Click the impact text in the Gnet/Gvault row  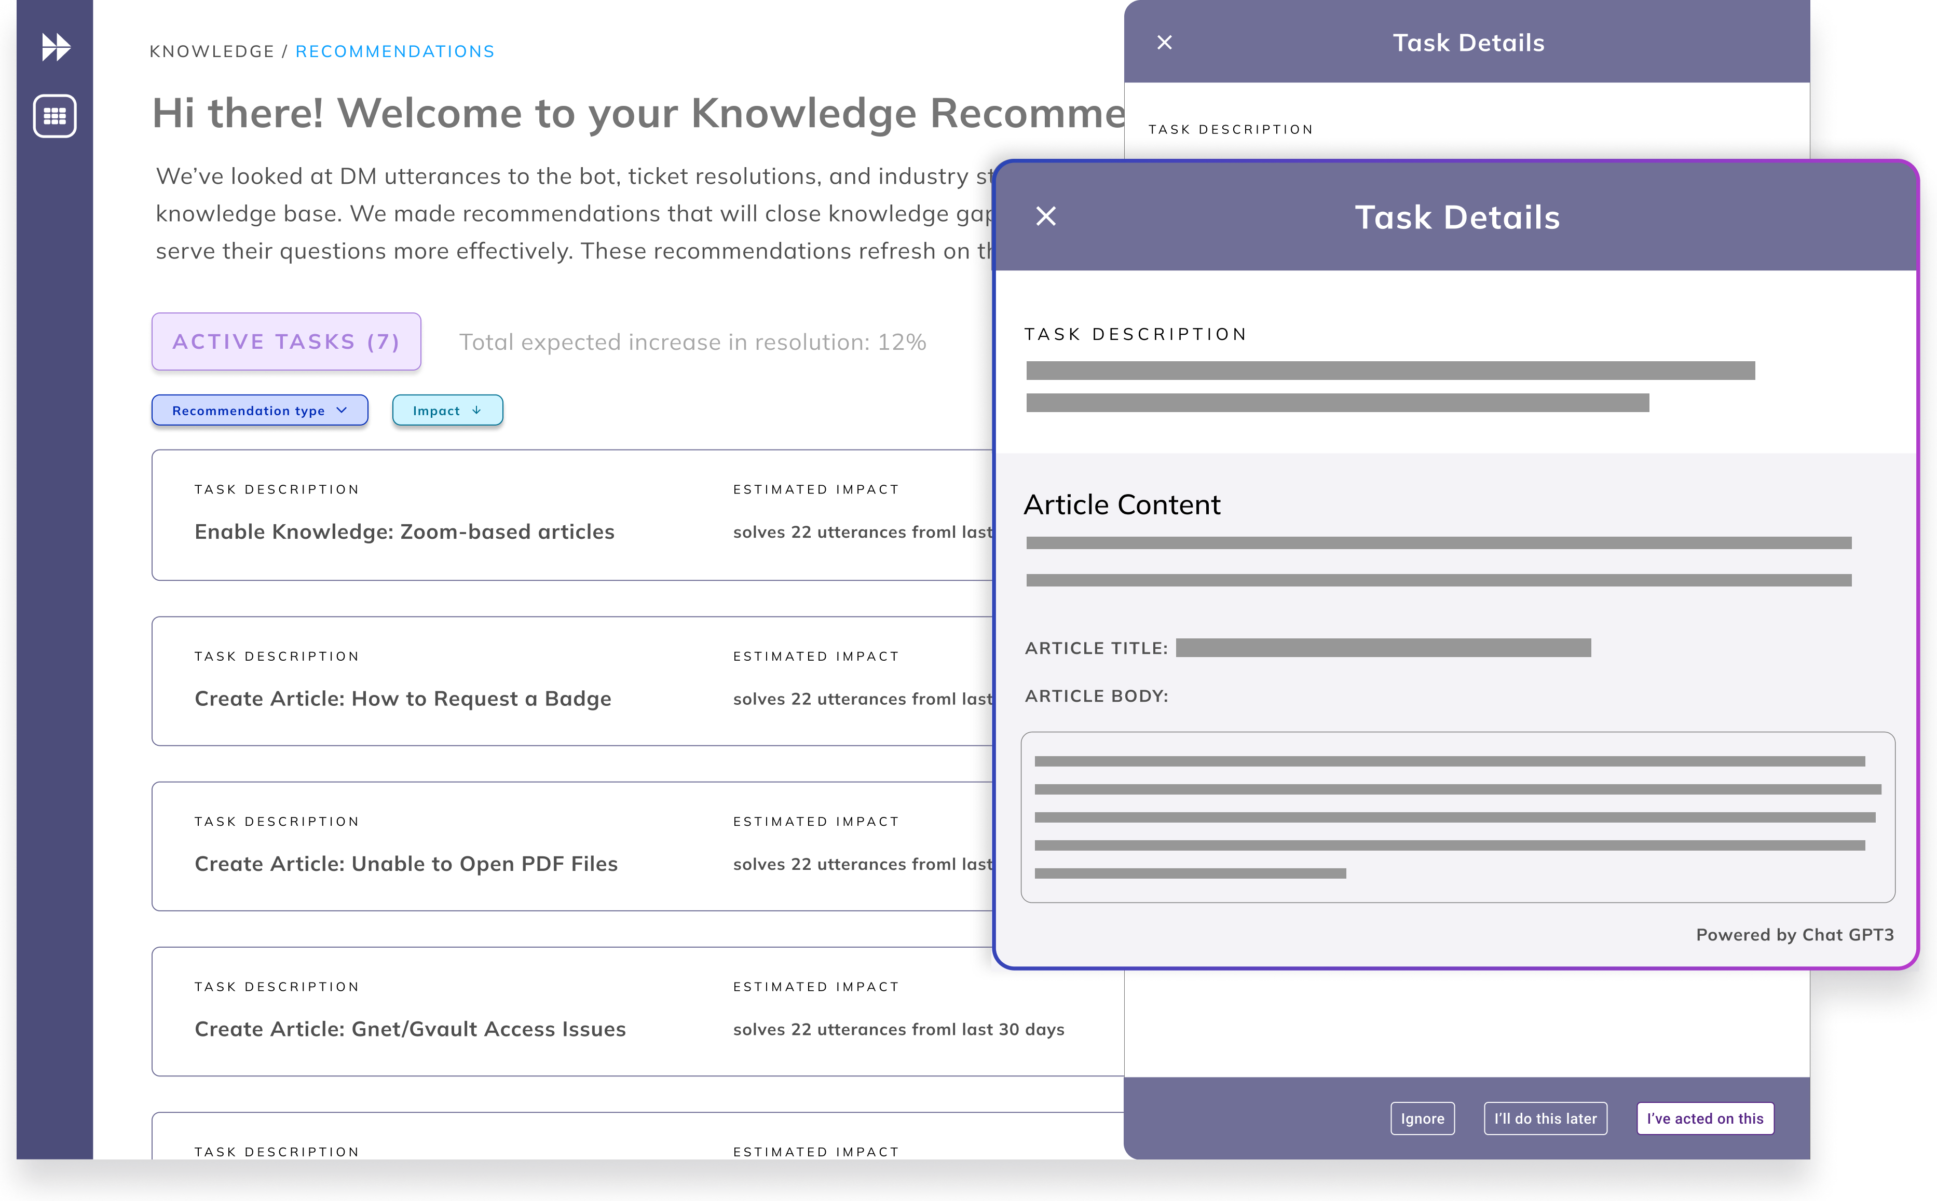898,1029
